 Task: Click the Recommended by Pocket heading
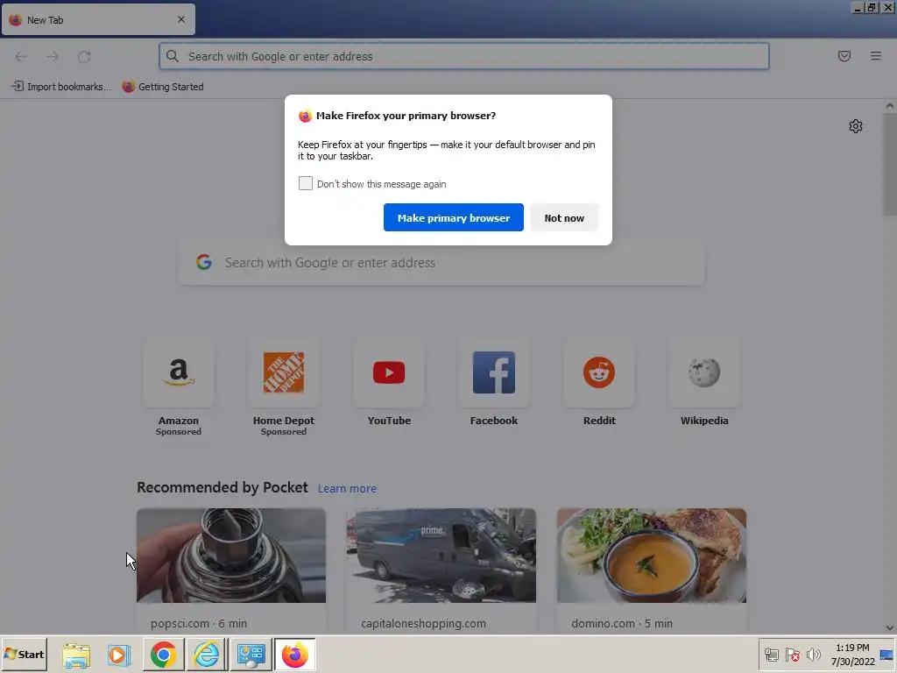[222, 487]
